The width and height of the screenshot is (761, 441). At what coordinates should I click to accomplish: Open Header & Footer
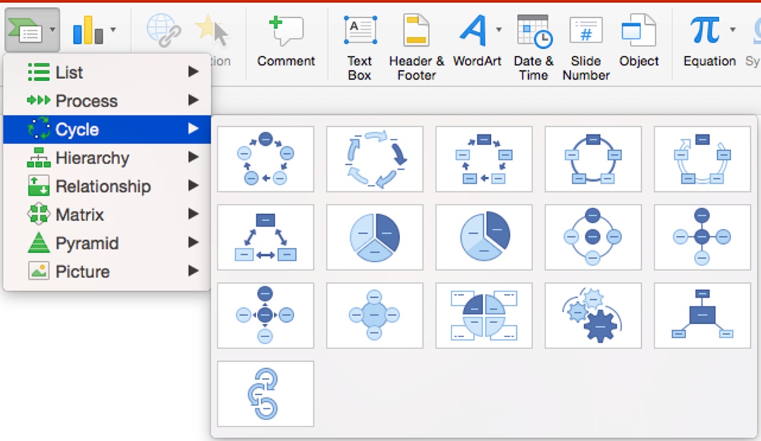point(416,48)
